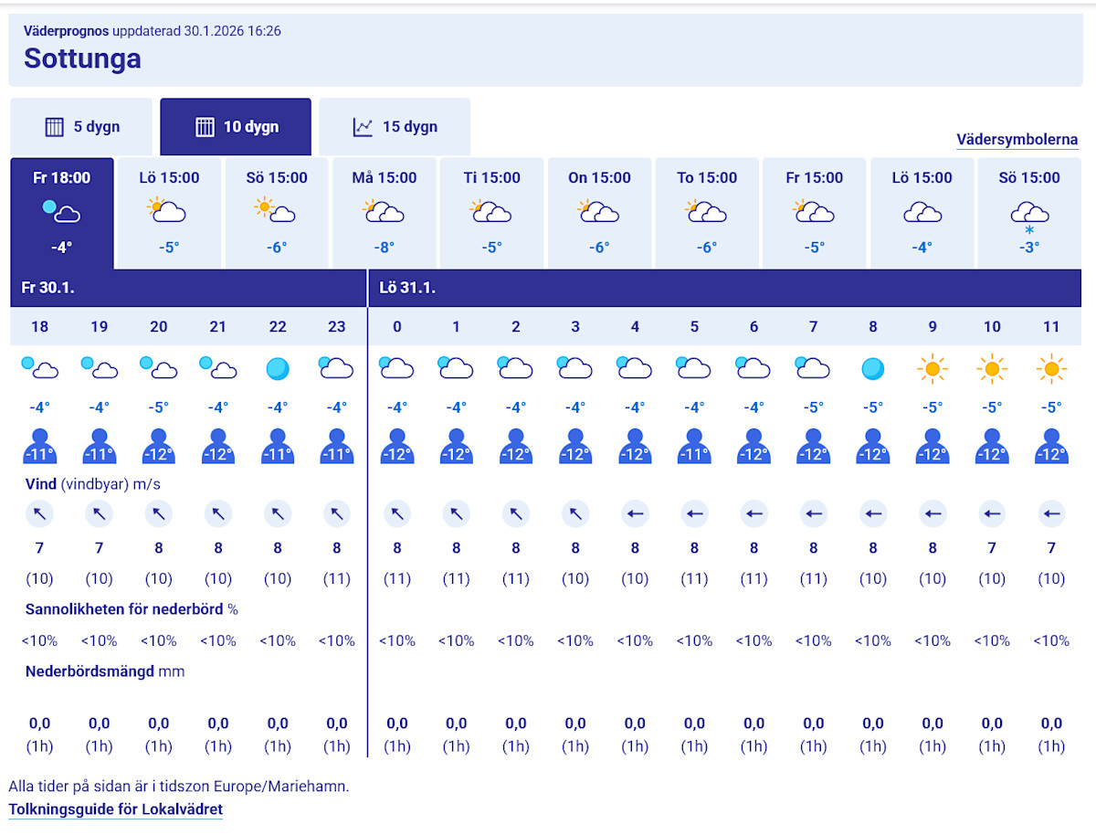Open Tolkningsguide för Lokalvädret link
Image resolution: width=1096 pixels, height=835 pixels.
(x=115, y=809)
